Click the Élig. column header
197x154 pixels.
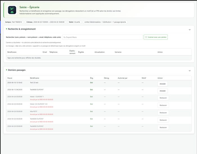pos(91,78)
